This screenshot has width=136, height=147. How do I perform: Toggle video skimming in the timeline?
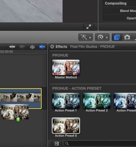pos(12,47)
